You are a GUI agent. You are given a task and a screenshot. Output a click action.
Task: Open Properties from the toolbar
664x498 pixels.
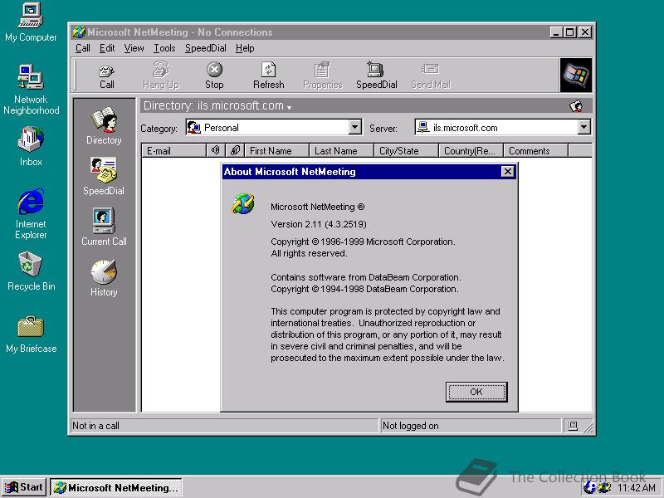323,76
